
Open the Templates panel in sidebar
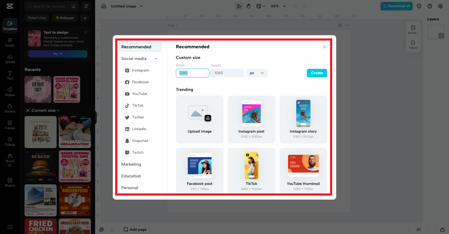(10, 26)
